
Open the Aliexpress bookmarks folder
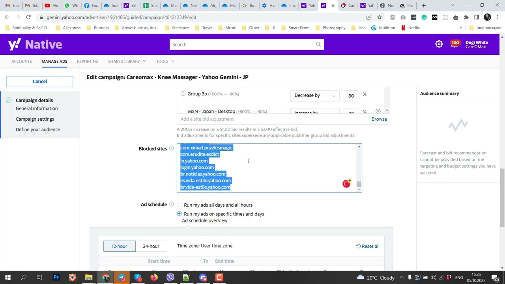(68, 28)
